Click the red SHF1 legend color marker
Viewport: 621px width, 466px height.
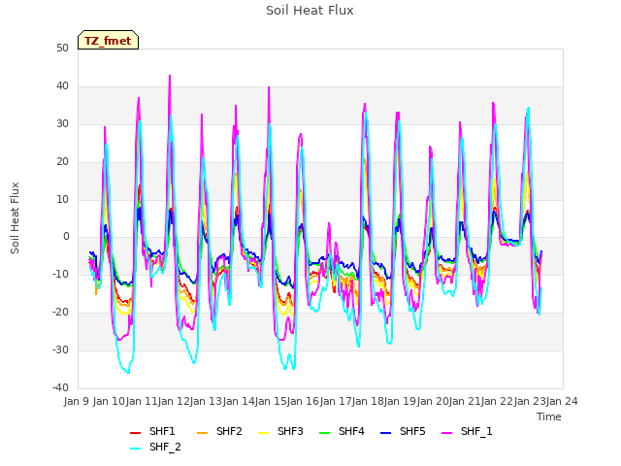click(x=136, y=433)
